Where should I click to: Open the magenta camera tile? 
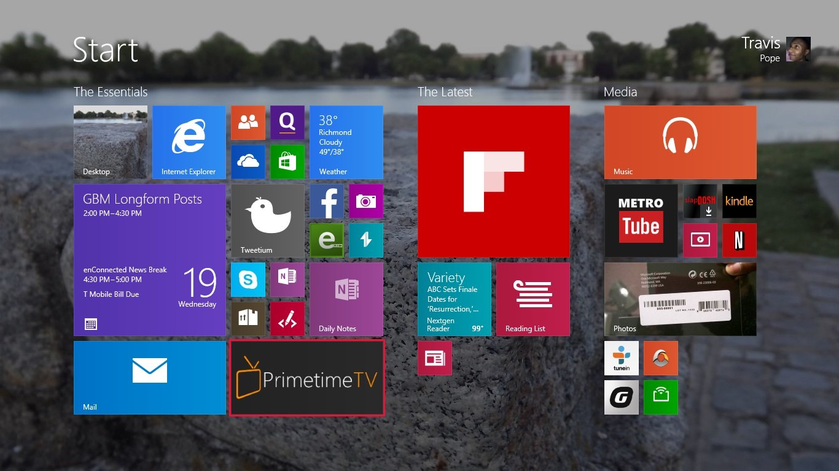pos(366,201)
